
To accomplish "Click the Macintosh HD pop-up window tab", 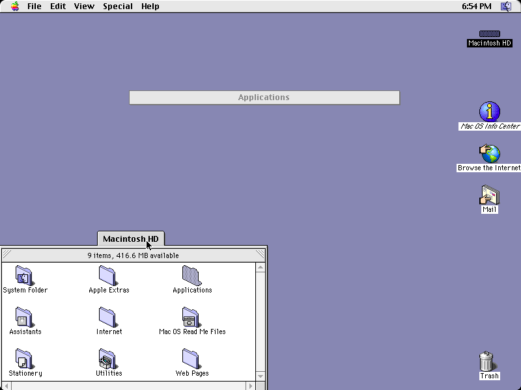I will point(131,239).
